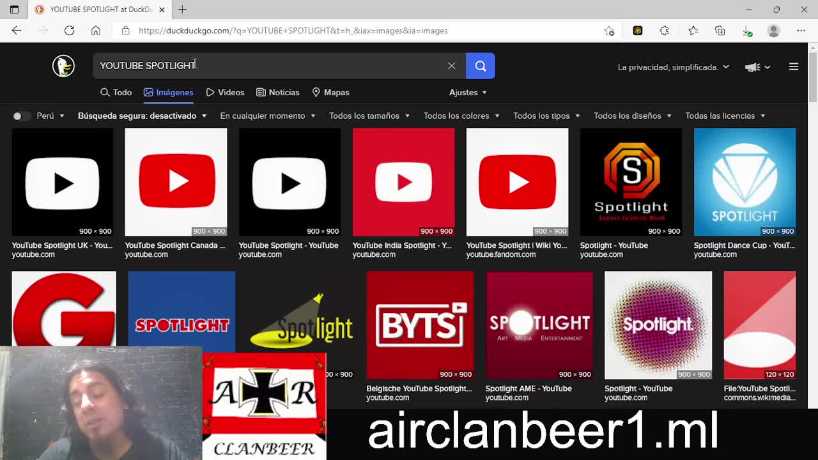Image resolution: width=818 pixels, height=460 pixels.
Task: Open the large red G logo image
Action: click(x=64, y=309)
